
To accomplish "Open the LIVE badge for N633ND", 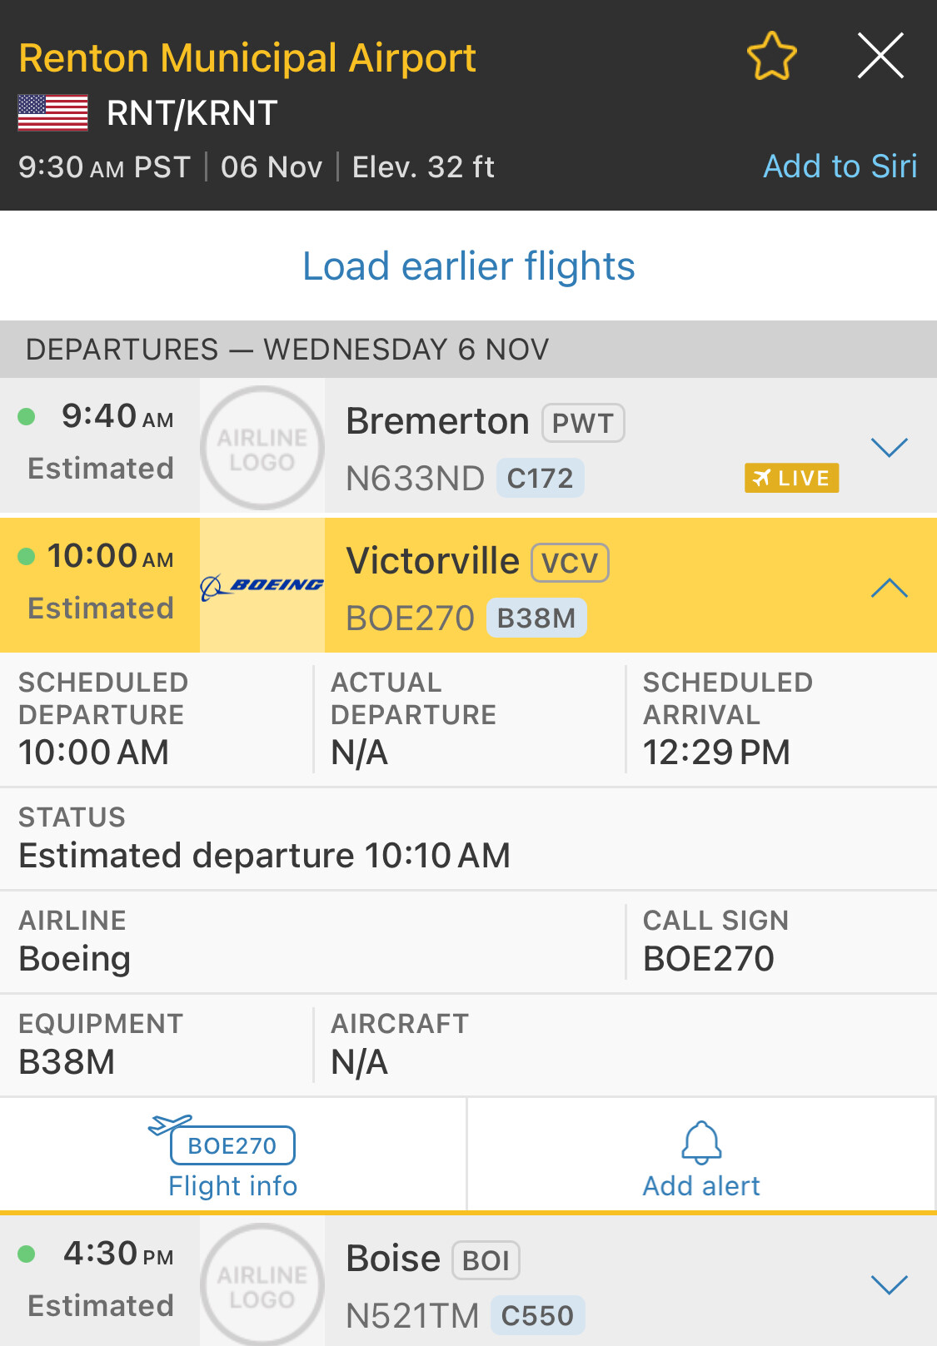I will pyautogui.click(x=791, y=478).
